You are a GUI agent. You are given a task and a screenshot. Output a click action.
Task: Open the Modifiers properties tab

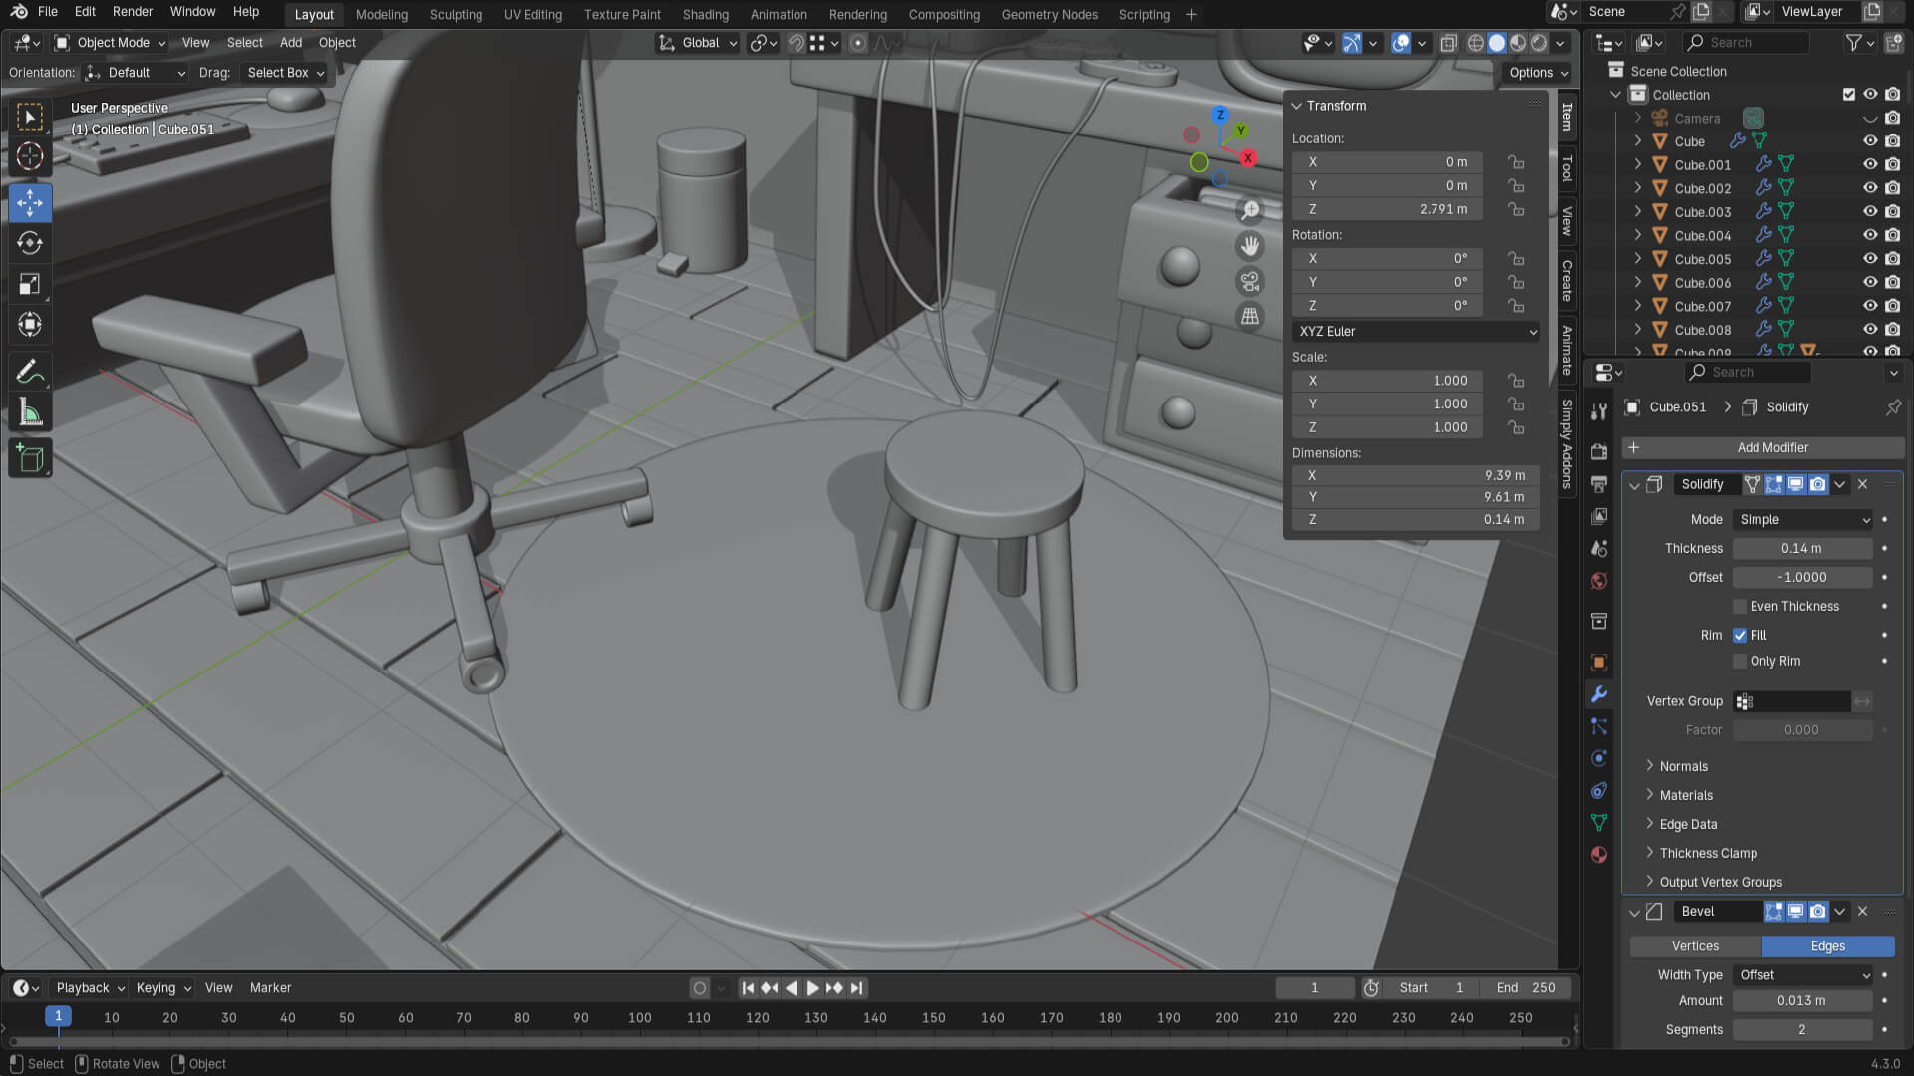(1599, 694)
